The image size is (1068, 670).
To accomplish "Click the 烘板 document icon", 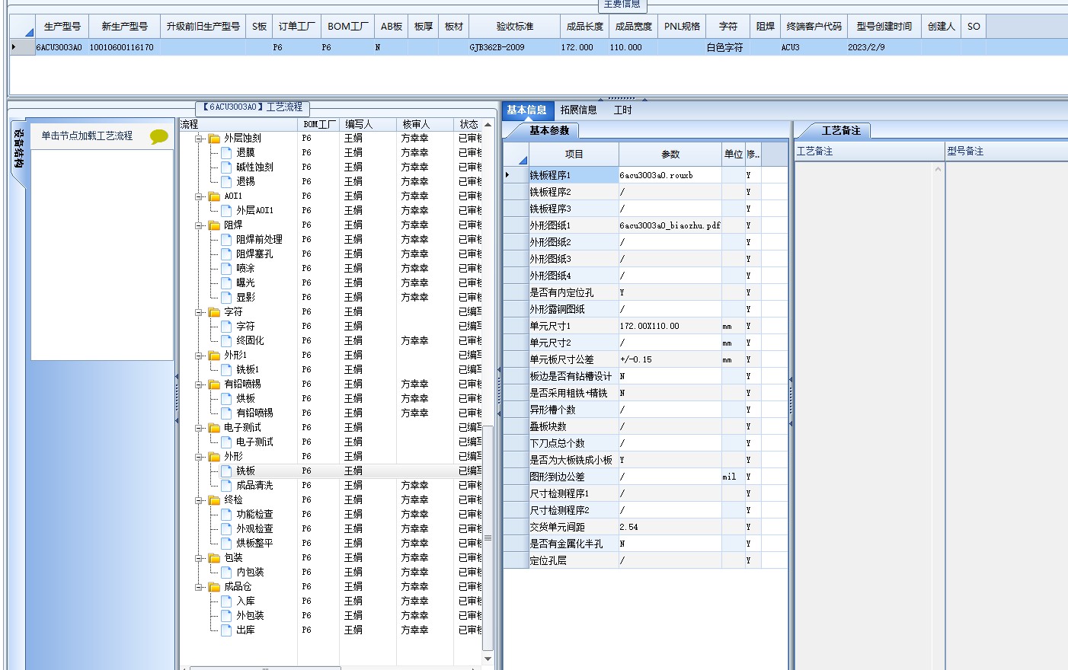I will click(x=226, y=398).
